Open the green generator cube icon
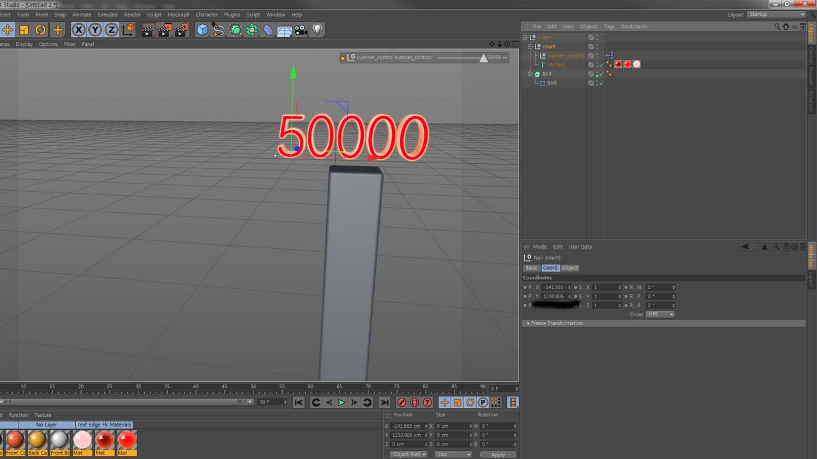 pyautogui.click(x=236, y=30)
